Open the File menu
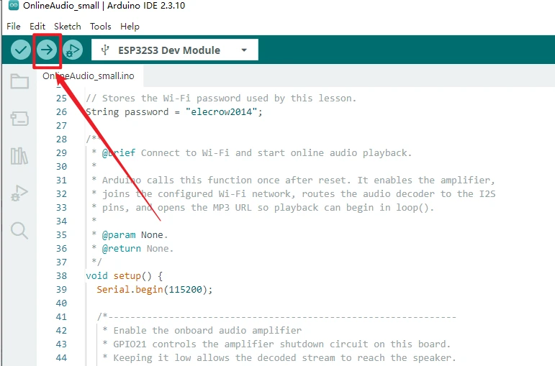Viewport: 555px width, 366px height. pos(14,27)
